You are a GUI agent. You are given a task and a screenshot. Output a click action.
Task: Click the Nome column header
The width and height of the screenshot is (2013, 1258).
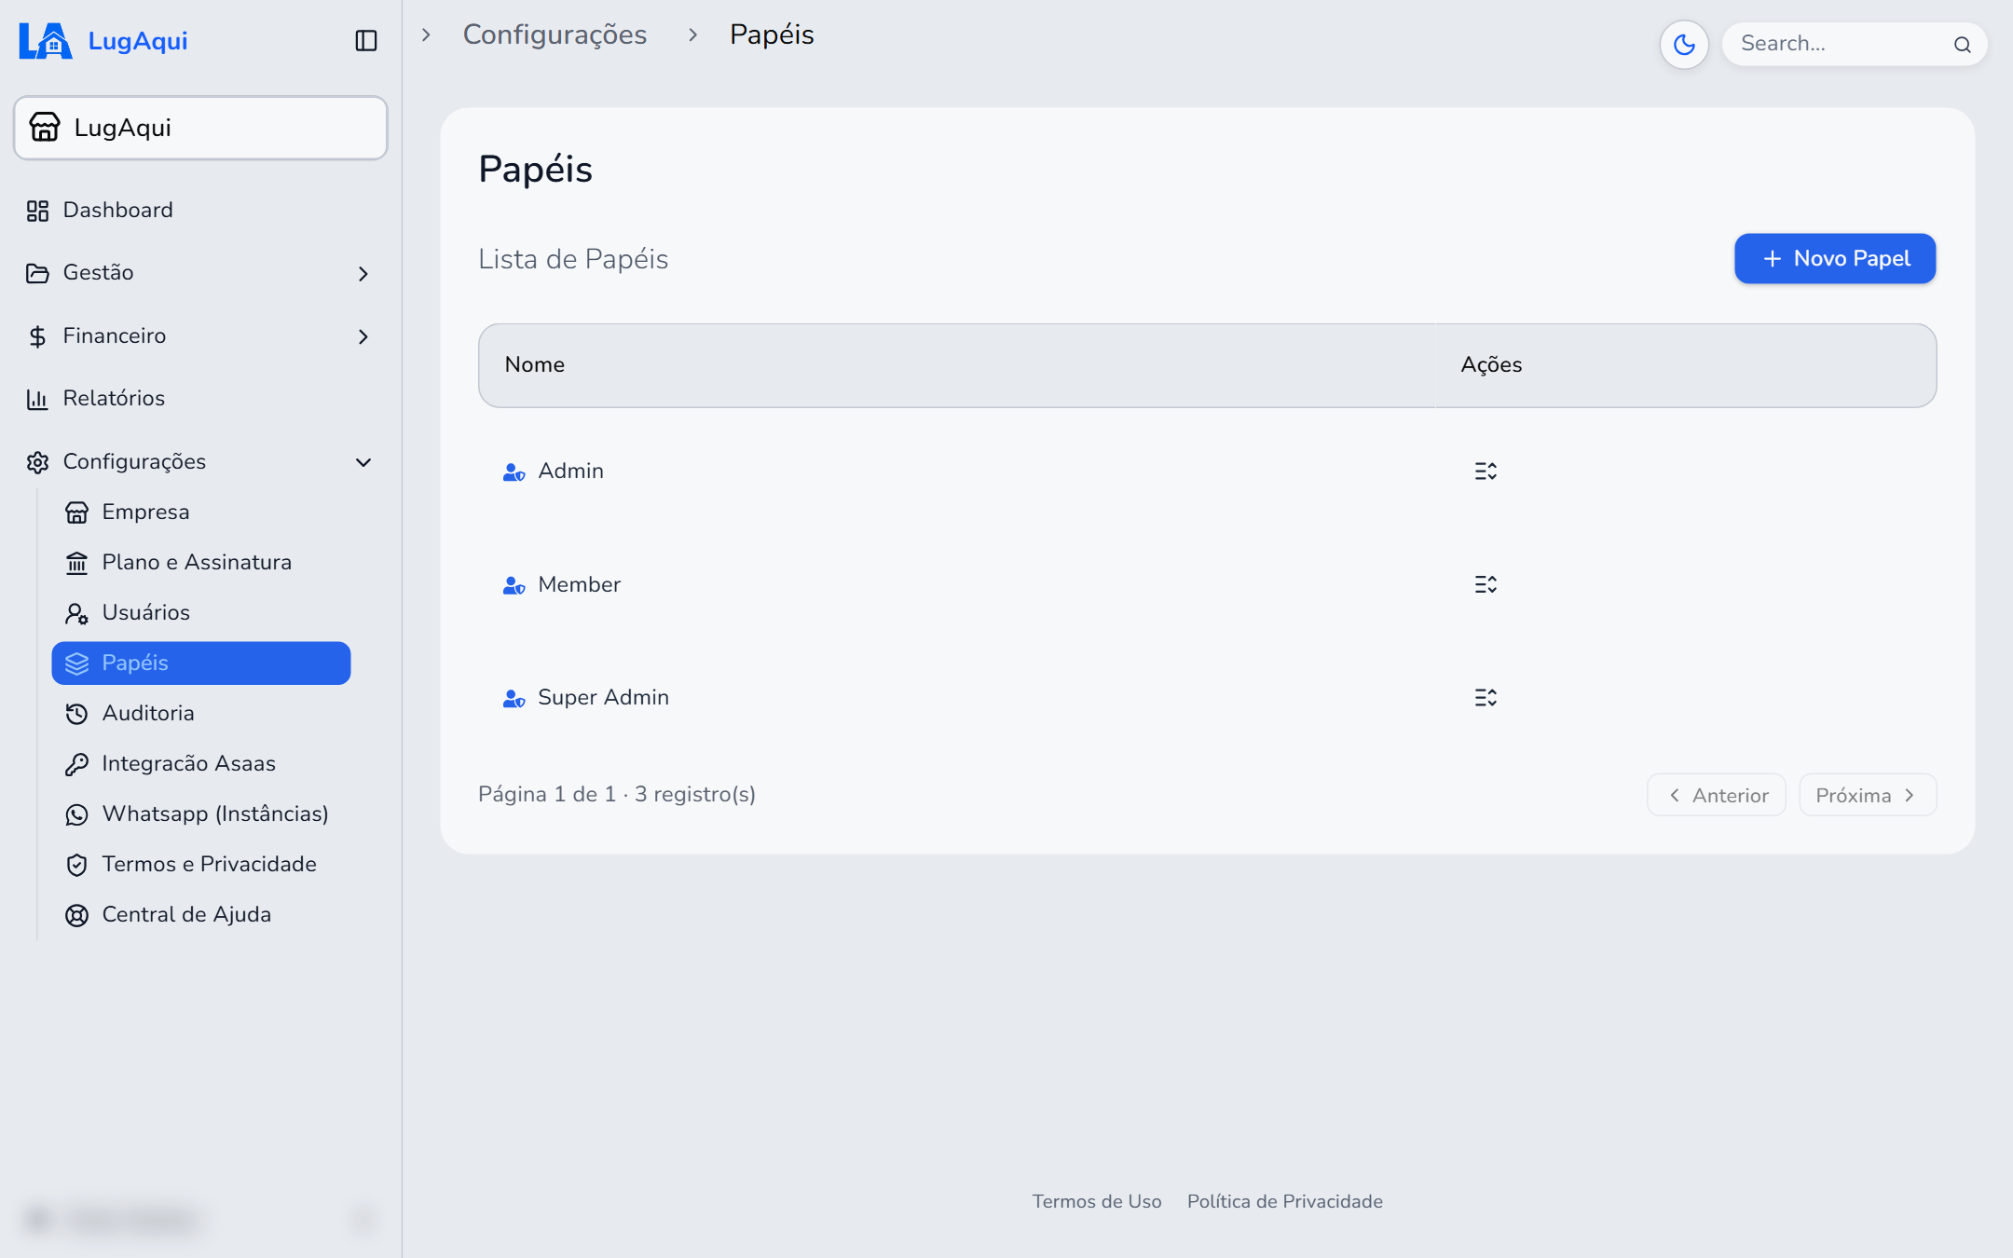click(x=534, y=365)
